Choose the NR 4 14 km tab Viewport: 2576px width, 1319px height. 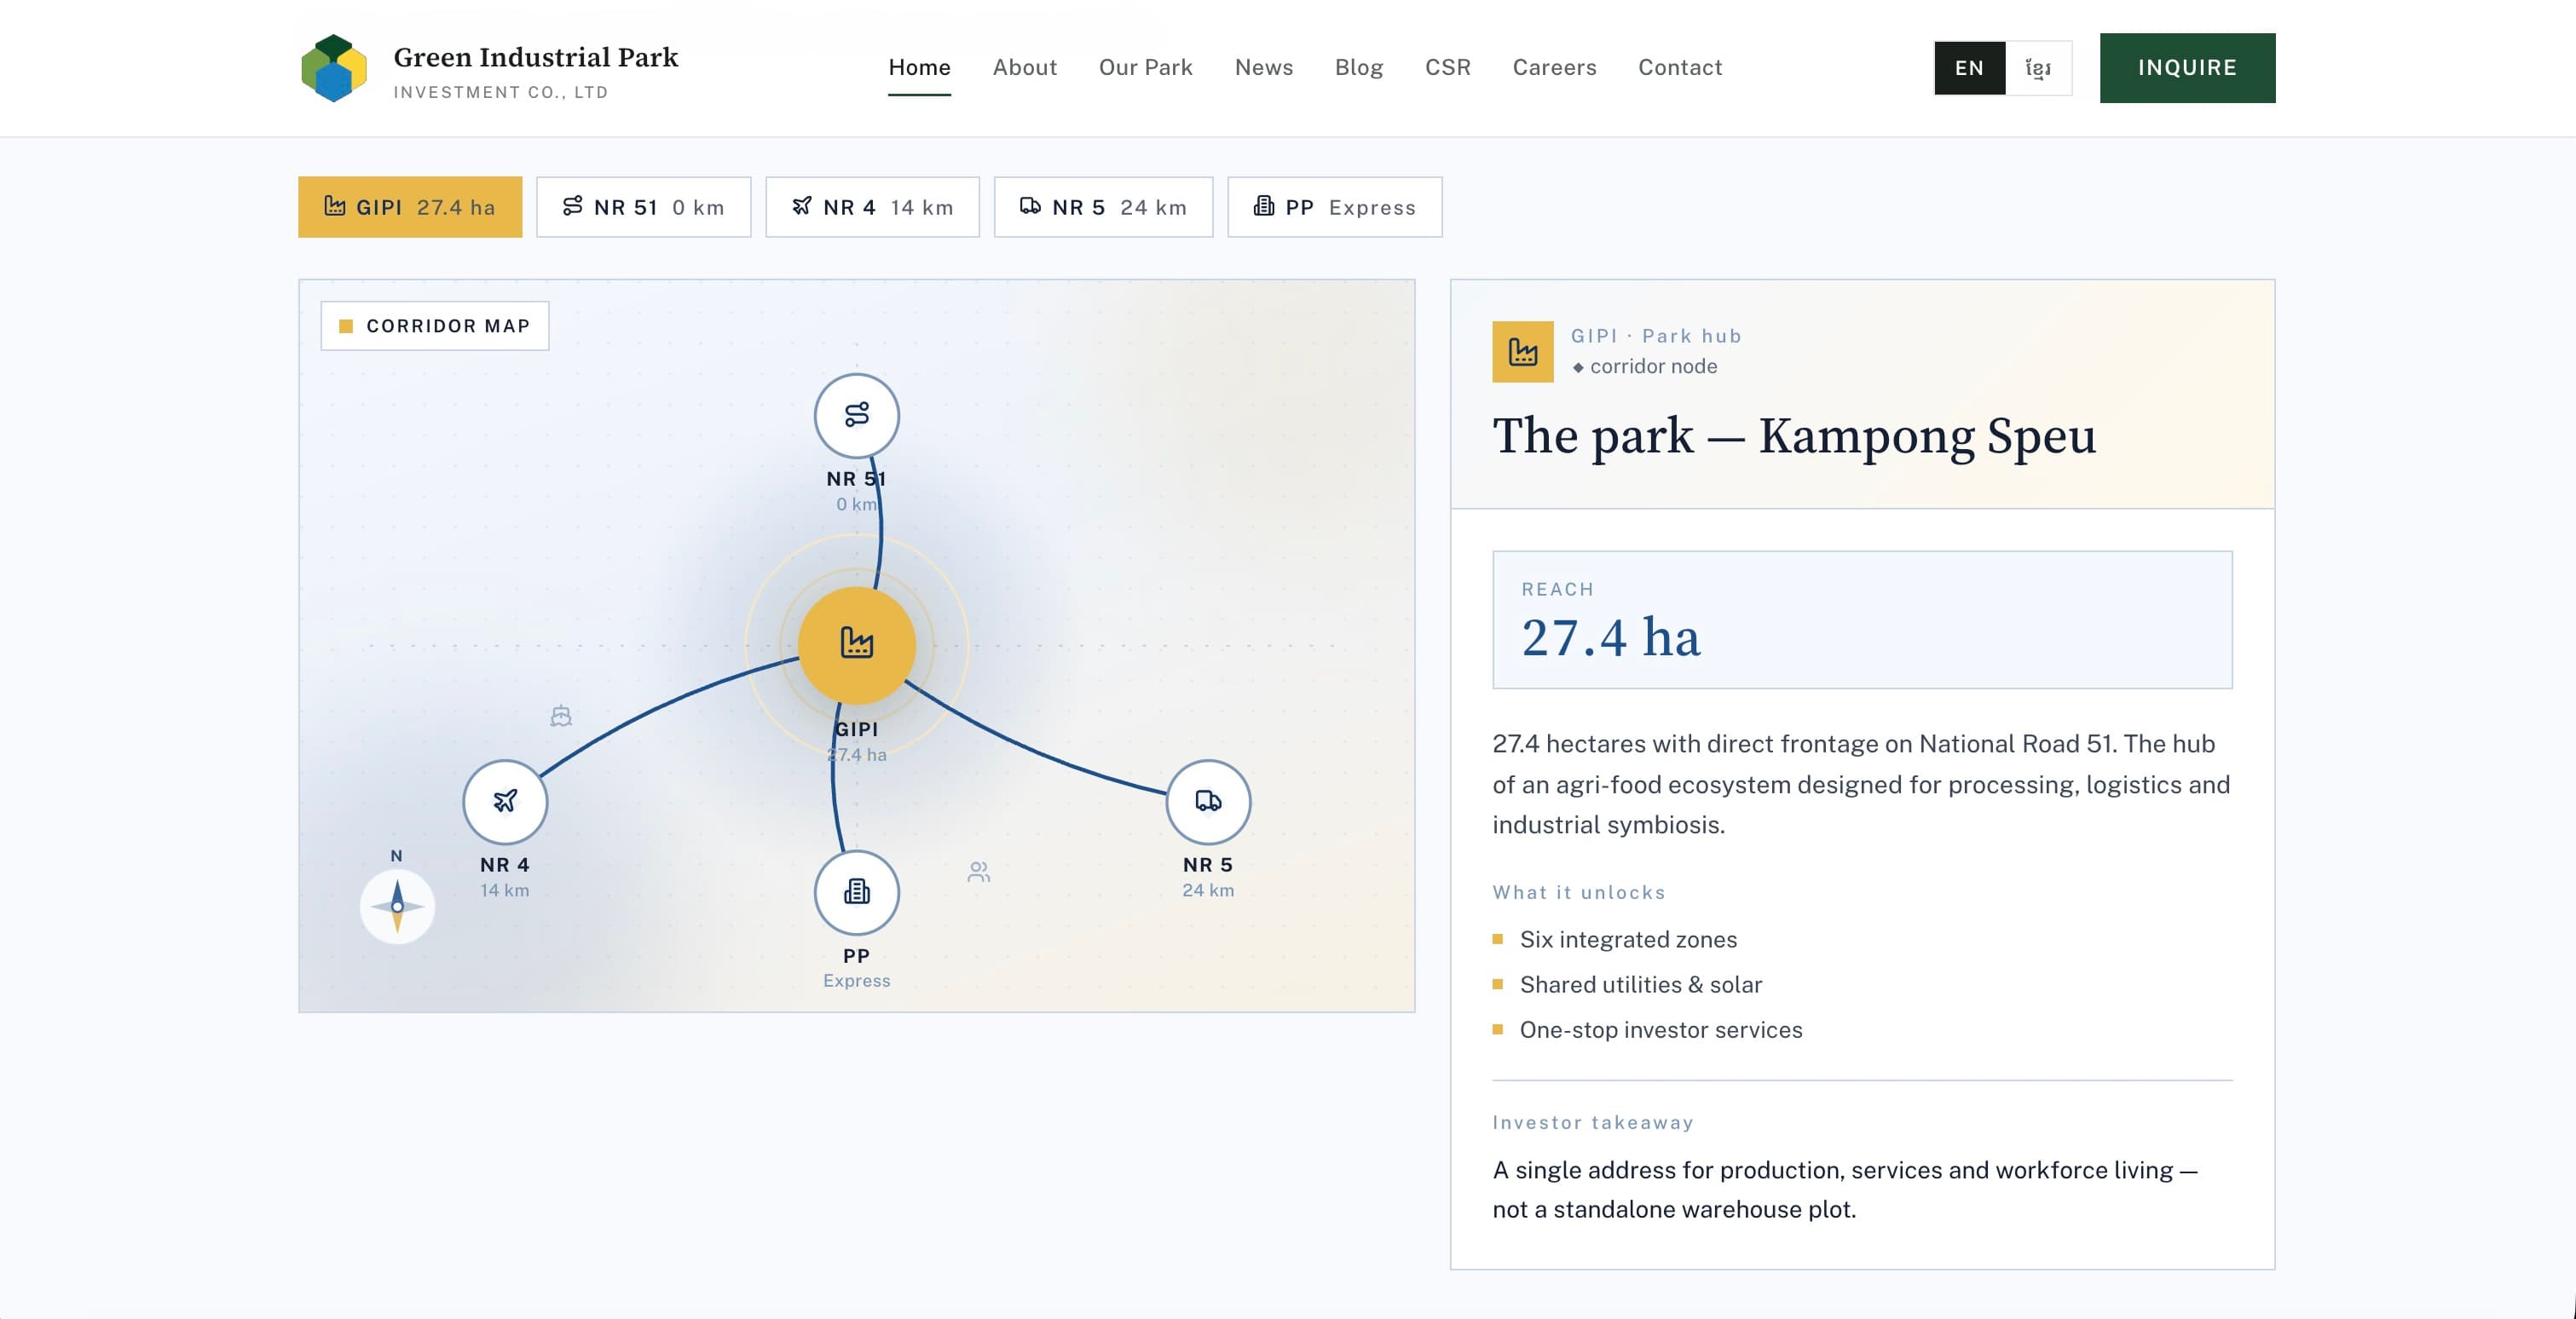click(x=872, y=207)
